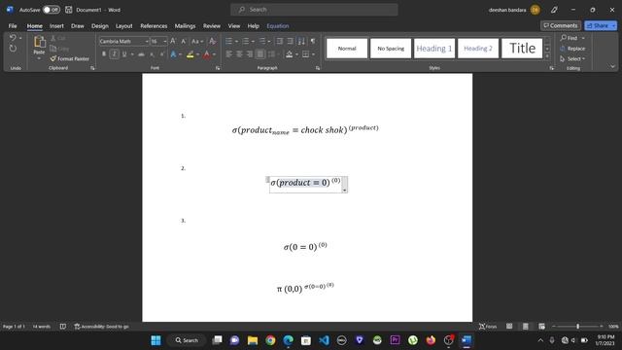622x350 pixels.
Task: Align text to the left
Action: [x=229, y=54]
